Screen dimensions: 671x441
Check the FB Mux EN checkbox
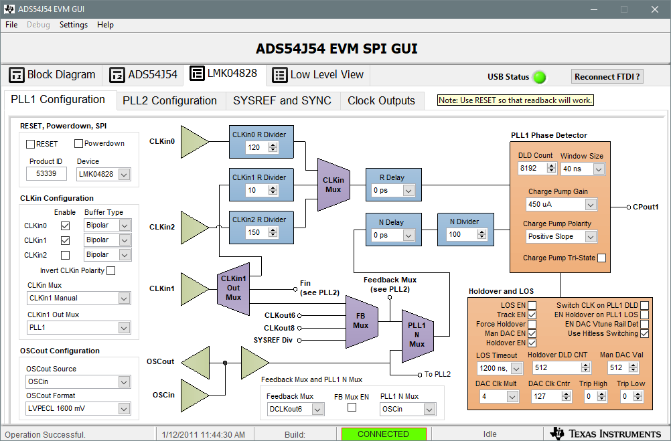pyautogui.click(x=352, y=408)
